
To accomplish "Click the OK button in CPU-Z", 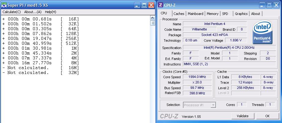I will click(x=267, y=116).
